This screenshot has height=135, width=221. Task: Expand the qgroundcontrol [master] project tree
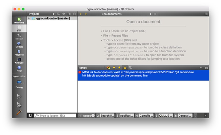(29, 18)
